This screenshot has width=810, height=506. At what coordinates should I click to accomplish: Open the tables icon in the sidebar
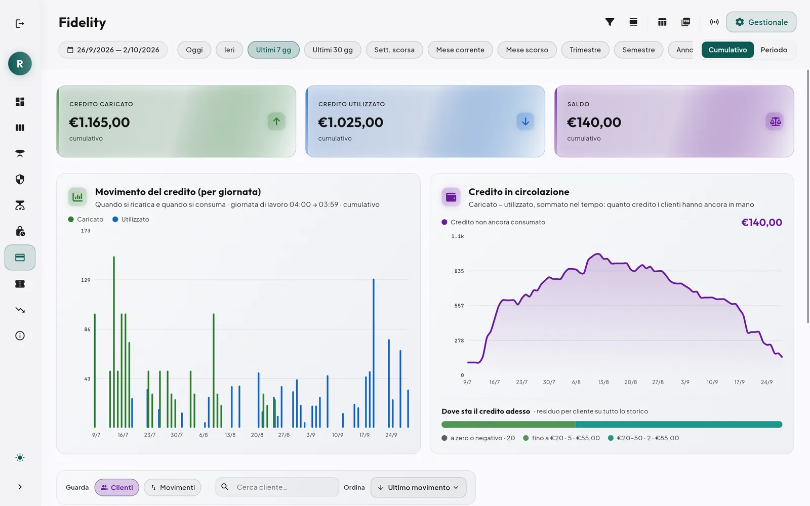(20, 153)
